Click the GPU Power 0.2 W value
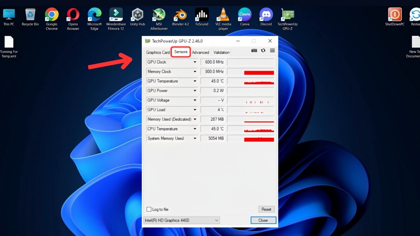 pos(213,91)
